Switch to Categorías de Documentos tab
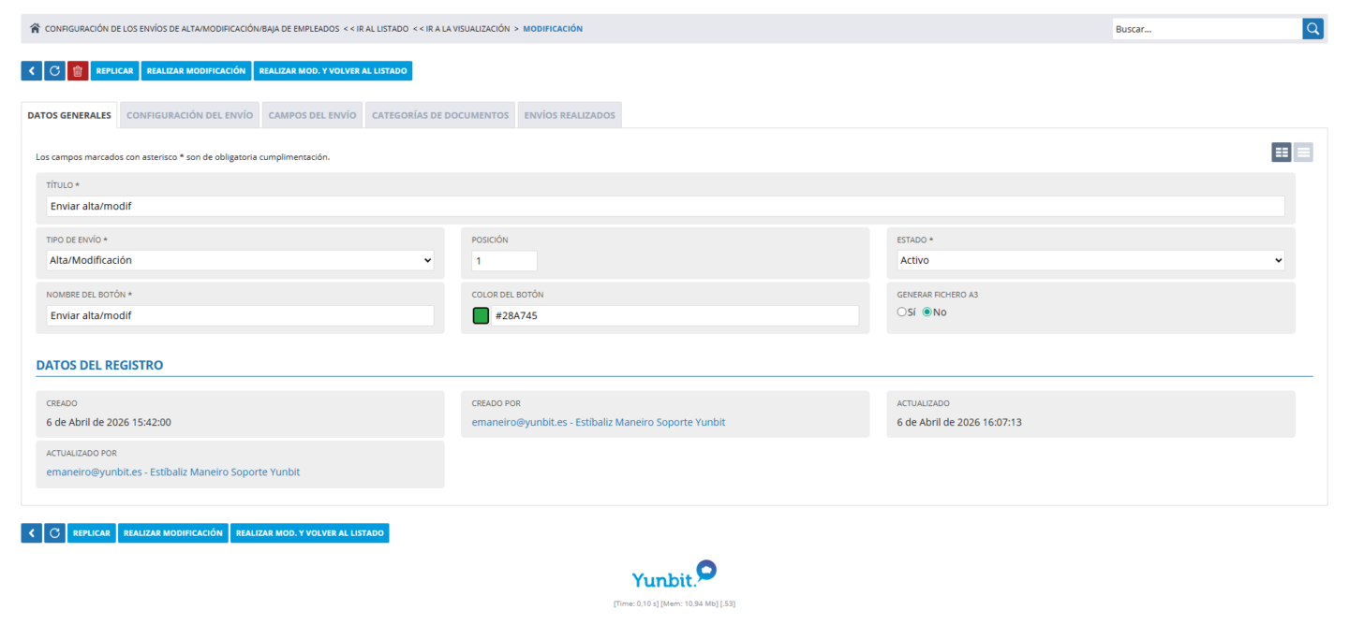Image resolution: width=1349 pixels, height=639 pixels. (440, 115)
